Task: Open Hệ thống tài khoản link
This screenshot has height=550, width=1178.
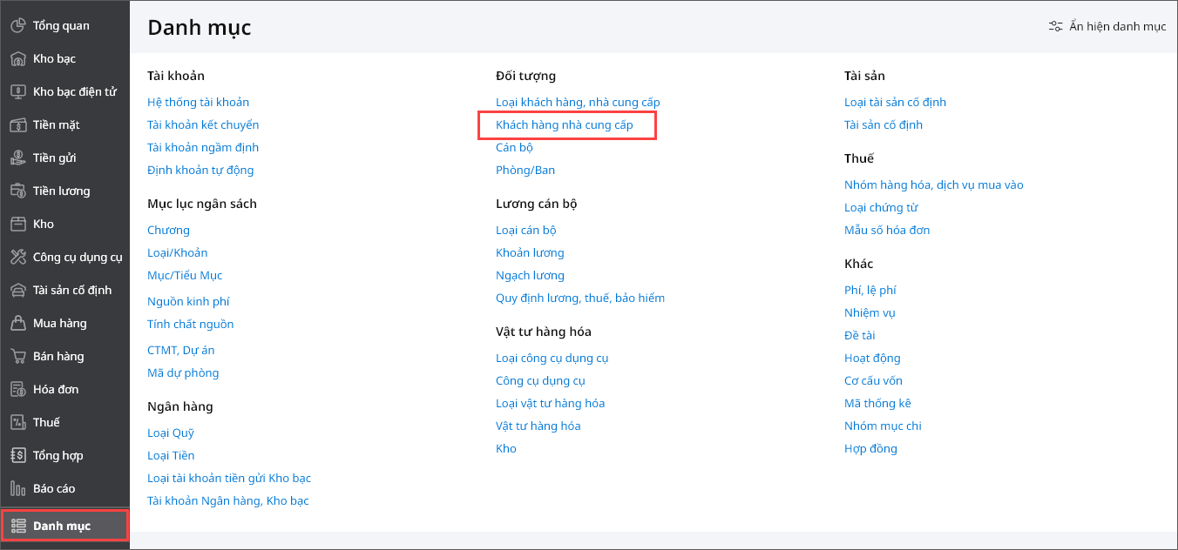Action: point(198,103)
